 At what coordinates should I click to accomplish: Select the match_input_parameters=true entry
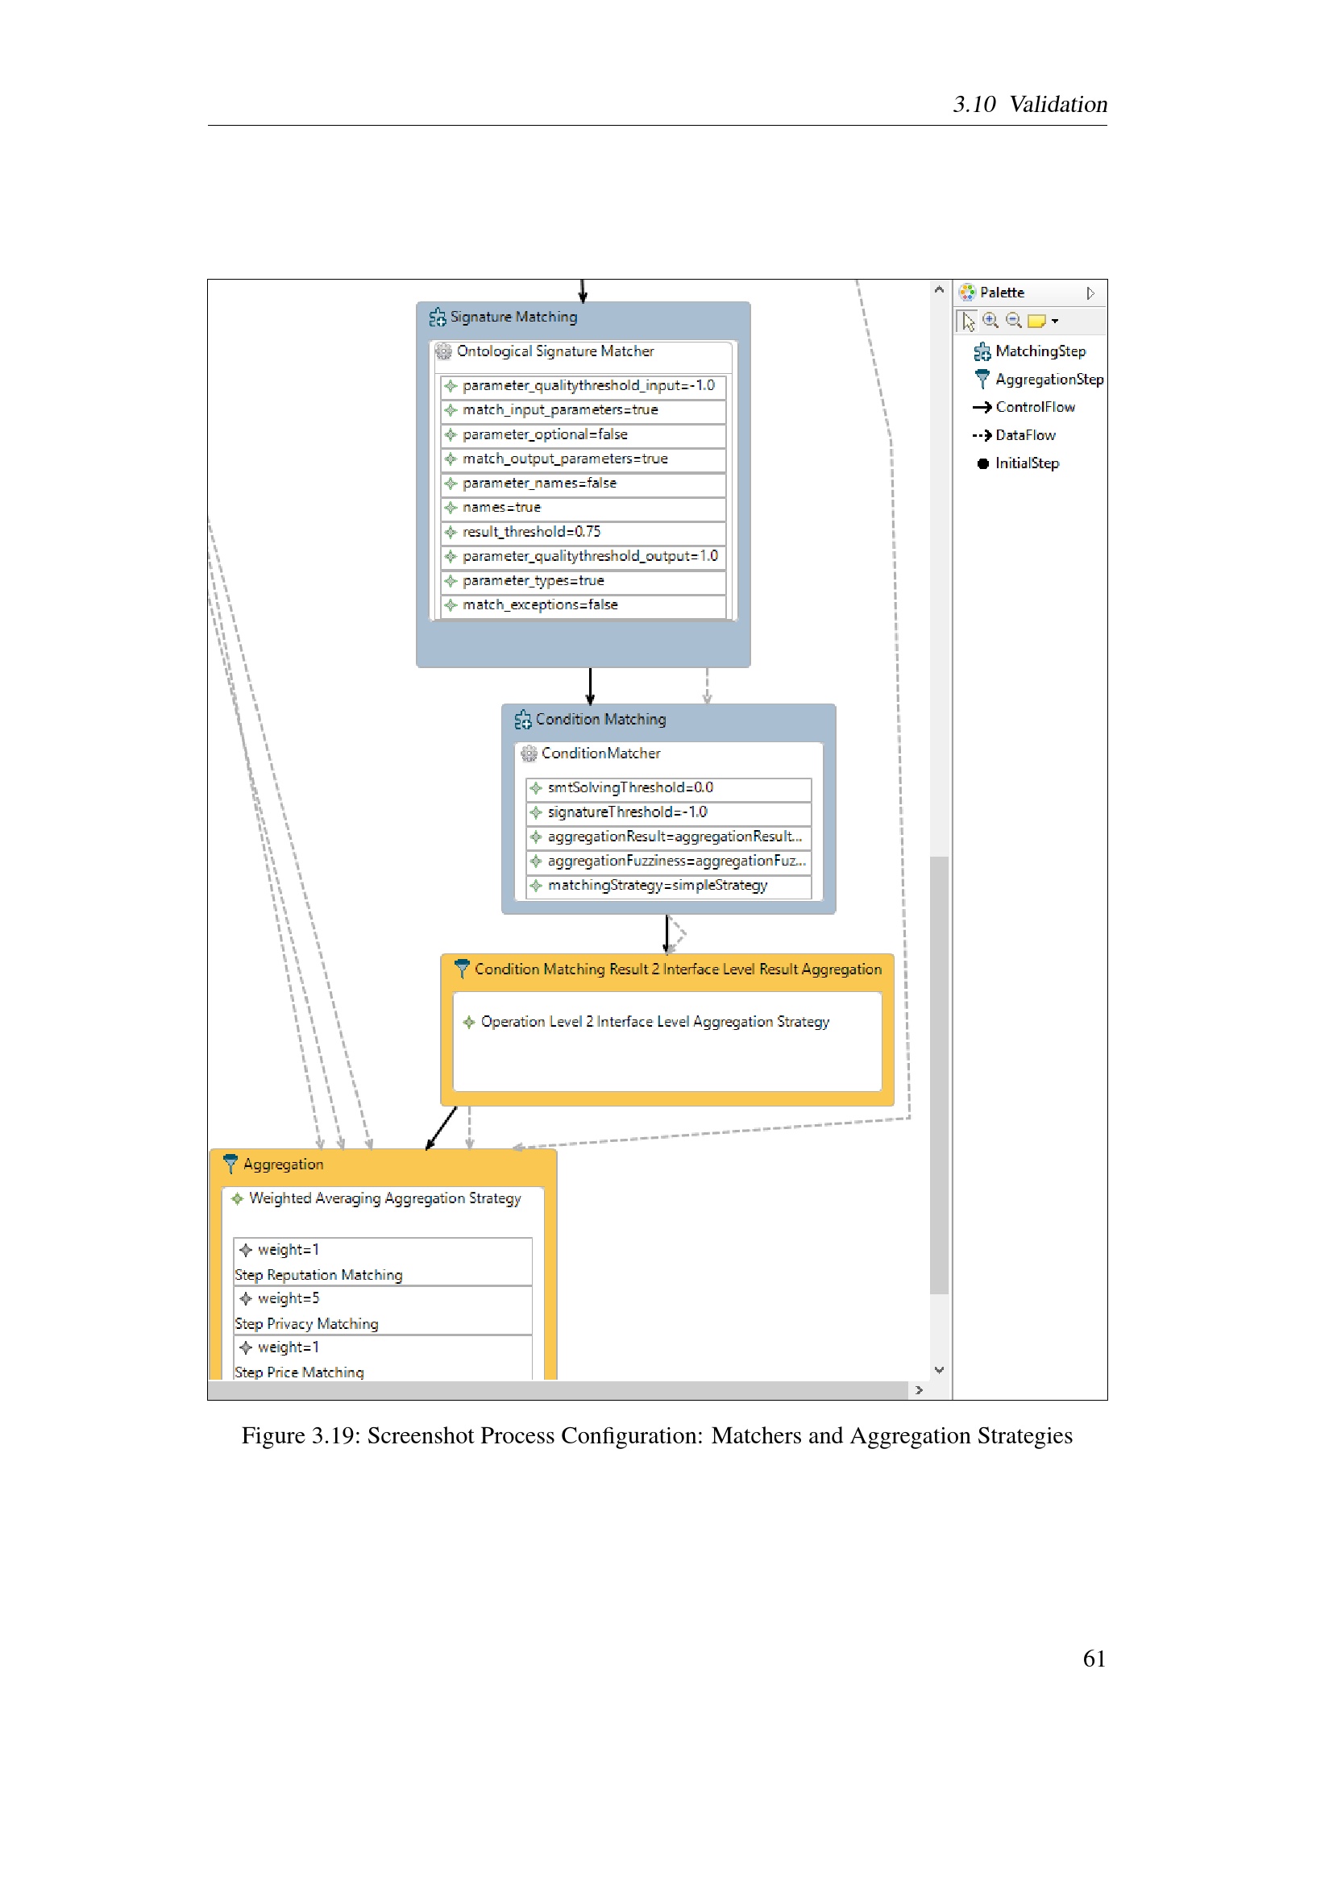pyautogui.click(x=583, y=409)
